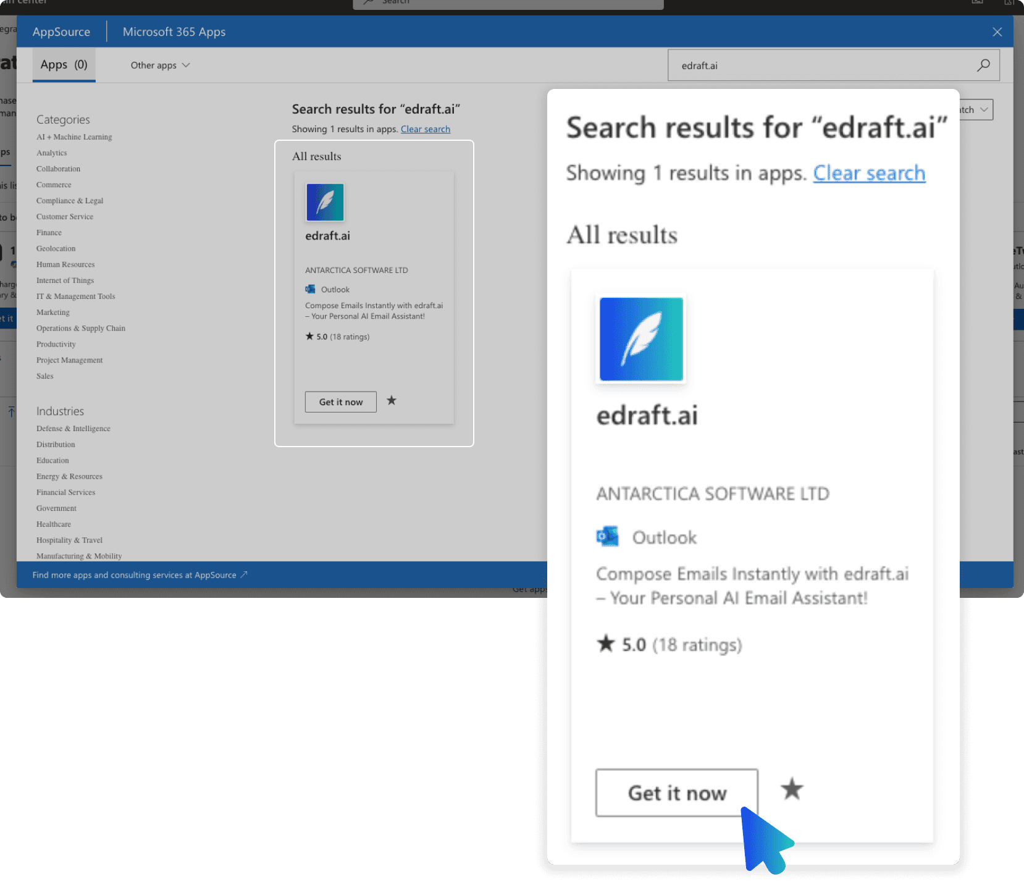This screenshot has height=882, width=1024.
Task: Select the Finance category
Action: coord(49,232)
